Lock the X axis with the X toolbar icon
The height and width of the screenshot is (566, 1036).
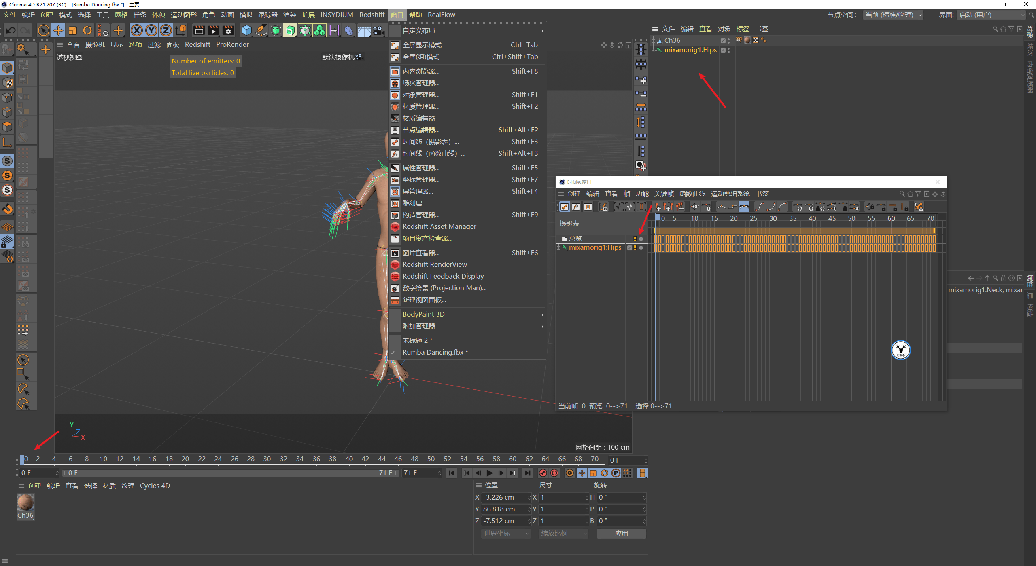[137, 30]
